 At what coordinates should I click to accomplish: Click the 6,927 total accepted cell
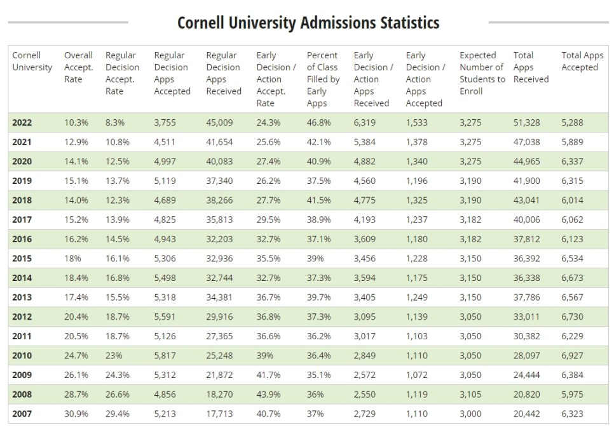click(573, 356)
